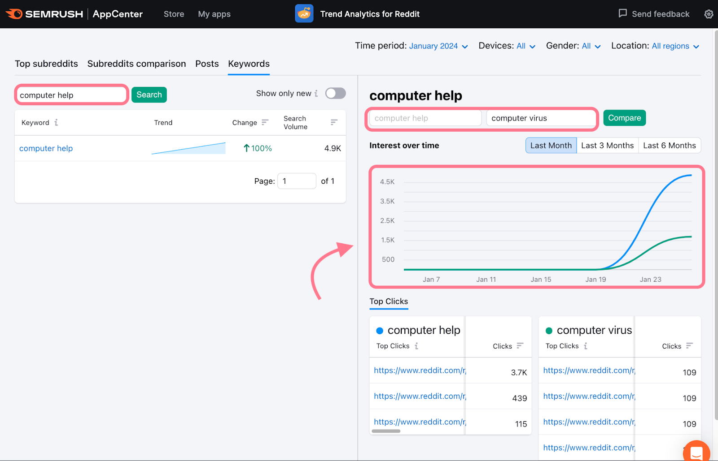
Task: Open the reddit link with 3.7K clicks
Action: click(x=420, y=371)
